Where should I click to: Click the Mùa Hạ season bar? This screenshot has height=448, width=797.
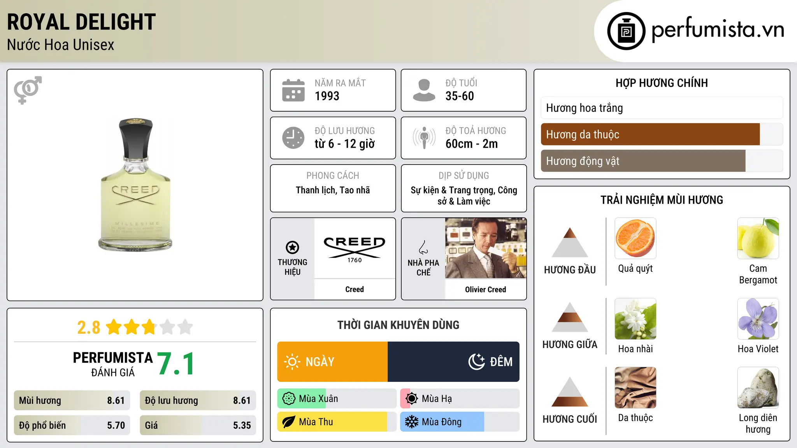[x=460, y=399]
